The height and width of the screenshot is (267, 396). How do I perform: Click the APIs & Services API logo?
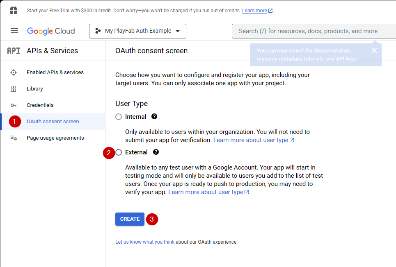14,50
